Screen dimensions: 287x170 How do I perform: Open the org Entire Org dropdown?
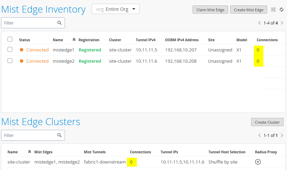pyautogui.click(x=116, y=9)
